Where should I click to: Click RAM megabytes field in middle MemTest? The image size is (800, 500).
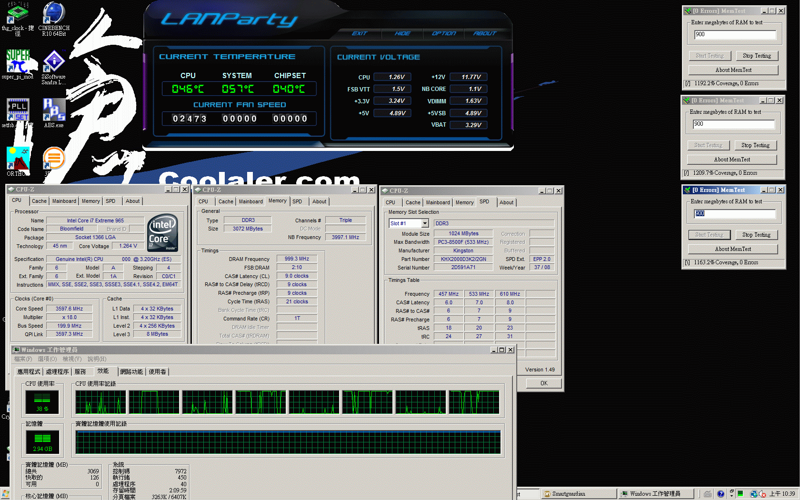[x=733, y=124]
